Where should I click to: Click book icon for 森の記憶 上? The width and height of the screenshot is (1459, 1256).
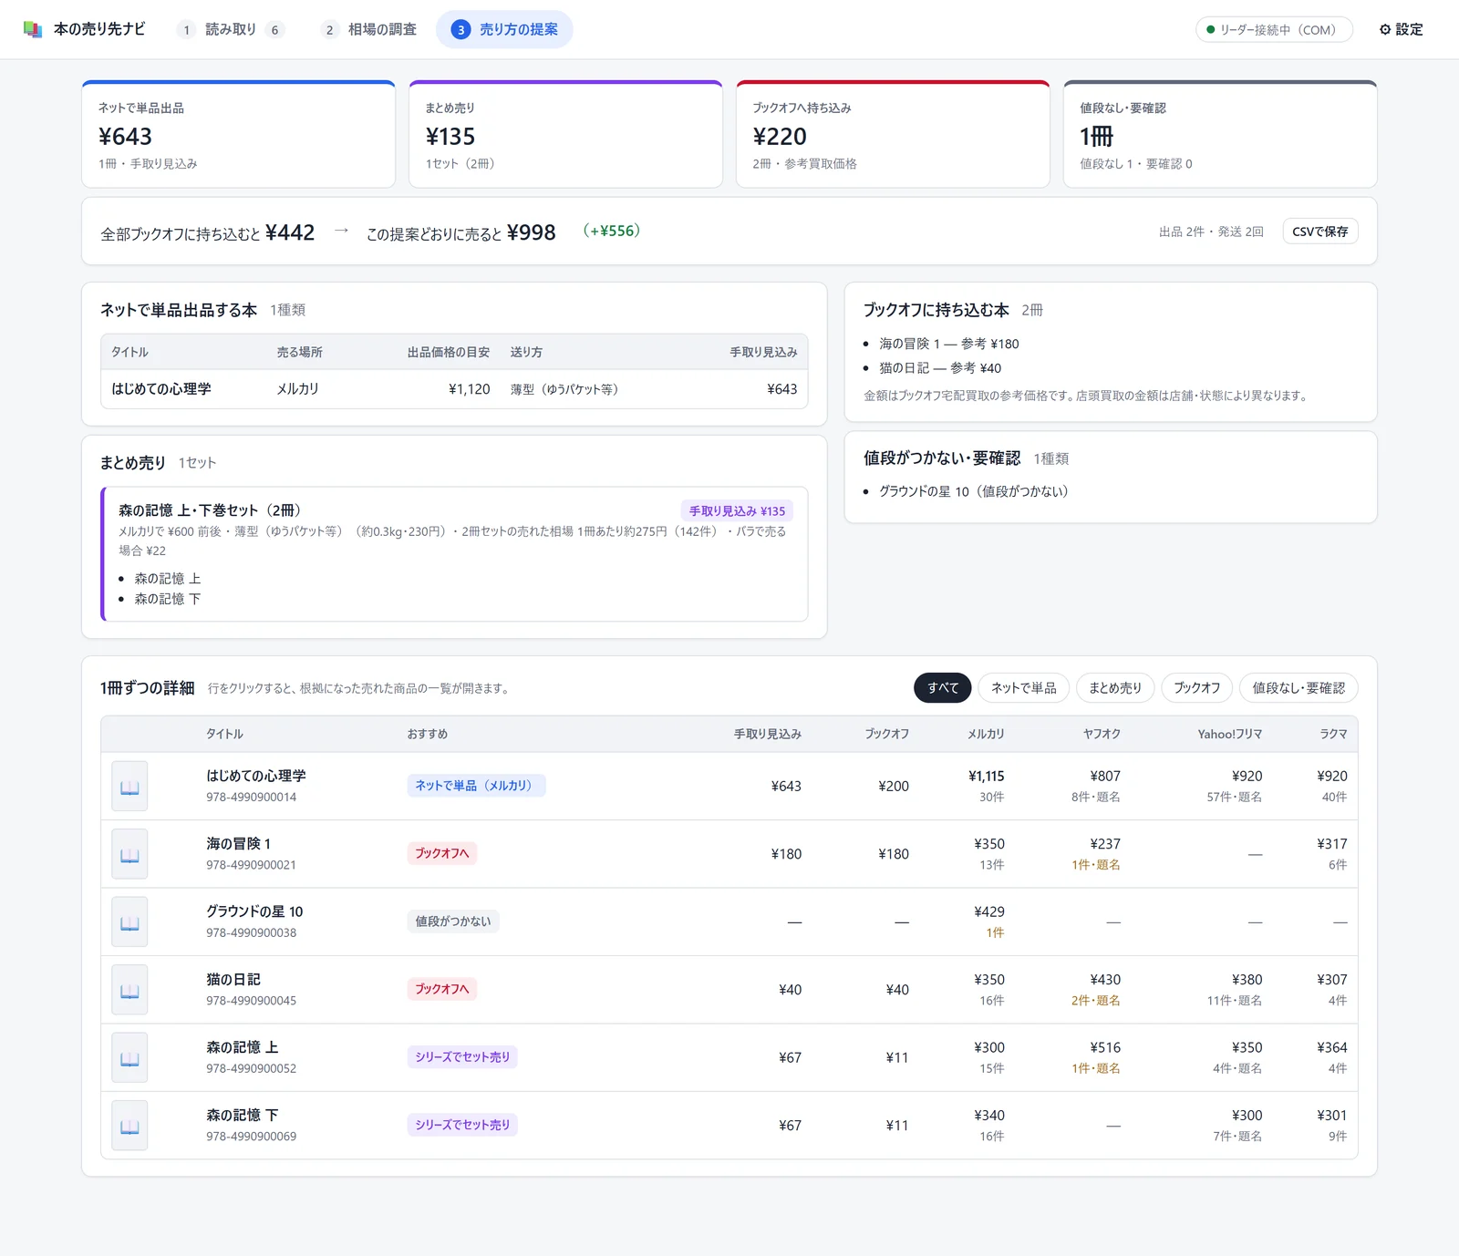129,1058
